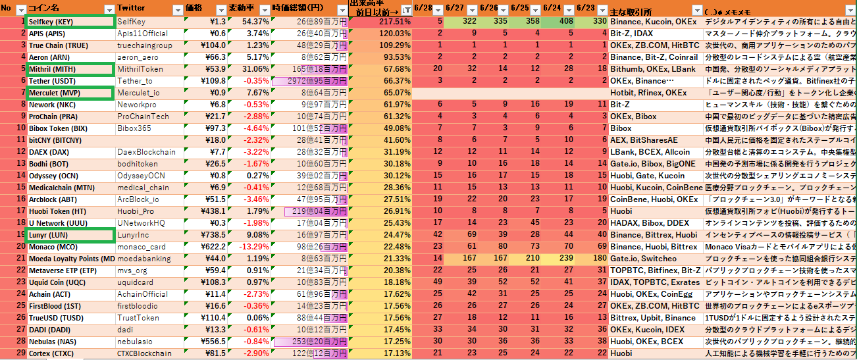Select the 217.51% volume rate cell
The height and width of the screenshot is (360, 857).
click(x=382, y=22)
